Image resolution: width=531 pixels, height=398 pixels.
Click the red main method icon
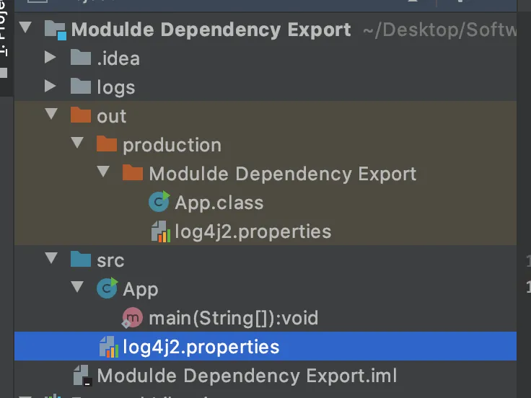click(133, 318)
